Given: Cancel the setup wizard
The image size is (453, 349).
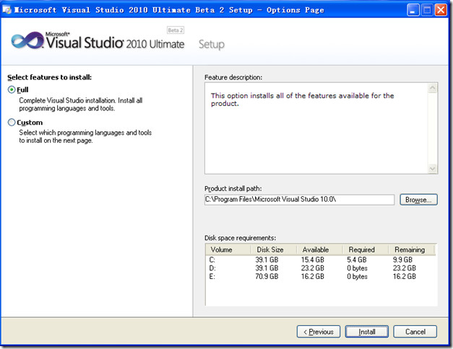Looking at the screenshot, I should coord(415,332).
